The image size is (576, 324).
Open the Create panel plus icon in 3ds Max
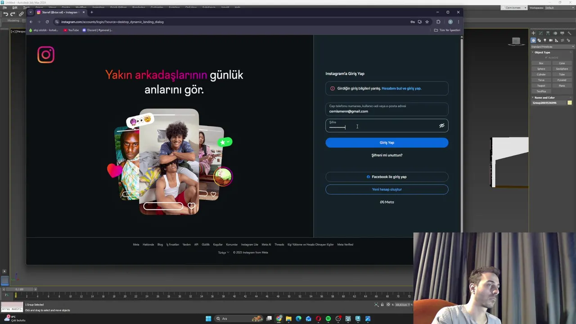(x=533, y=33)
